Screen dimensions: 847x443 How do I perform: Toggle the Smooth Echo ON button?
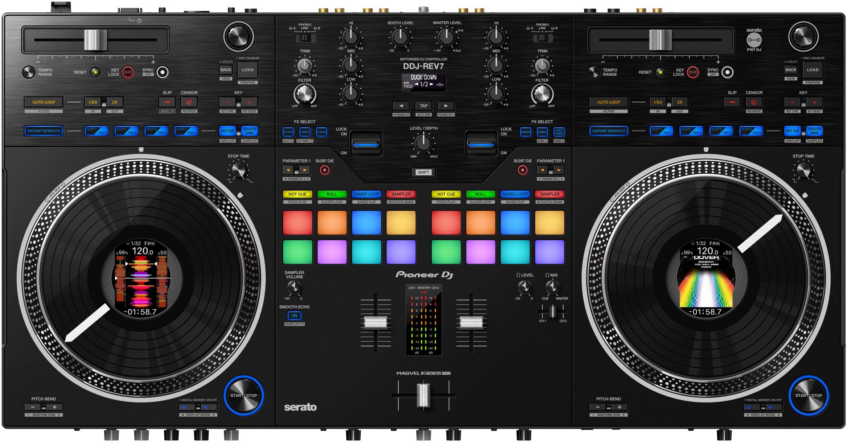294,316
